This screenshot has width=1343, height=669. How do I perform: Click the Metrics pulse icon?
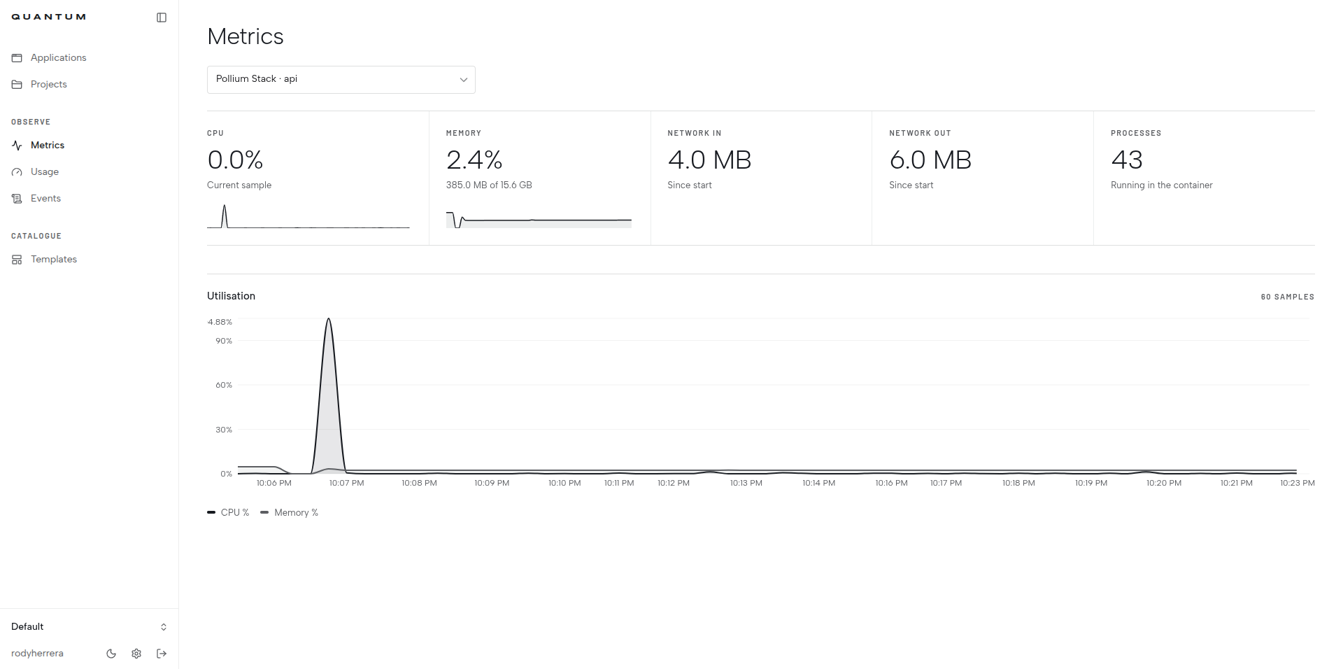17,146
